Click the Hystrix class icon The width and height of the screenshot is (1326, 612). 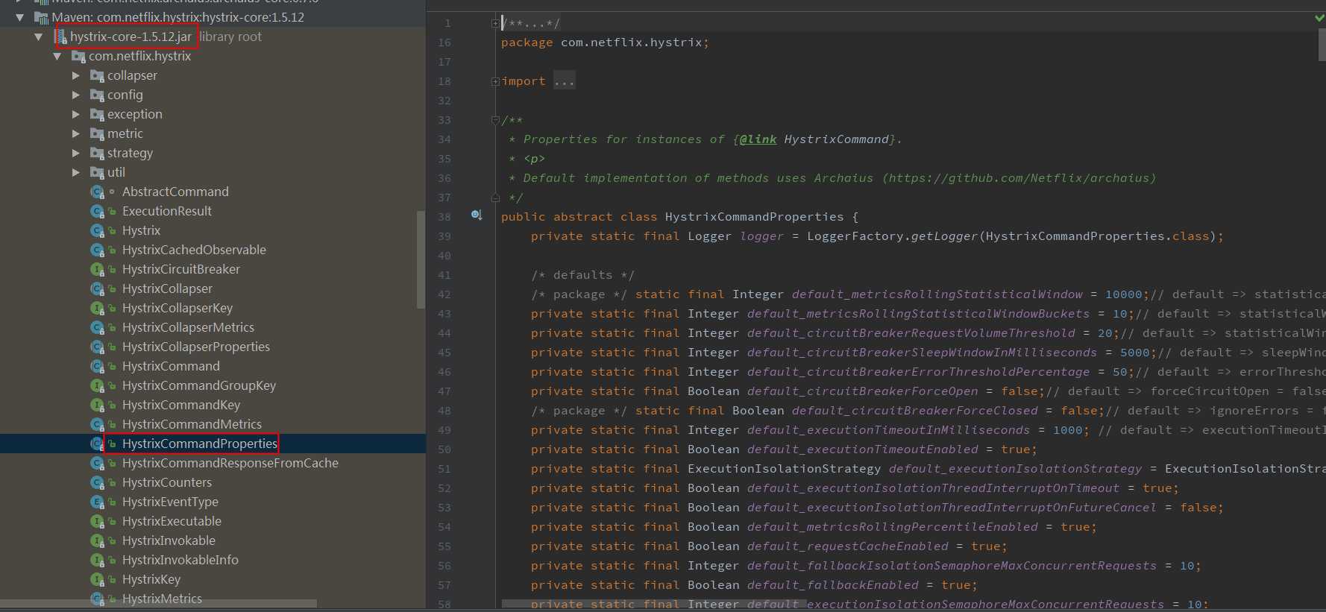97,230
